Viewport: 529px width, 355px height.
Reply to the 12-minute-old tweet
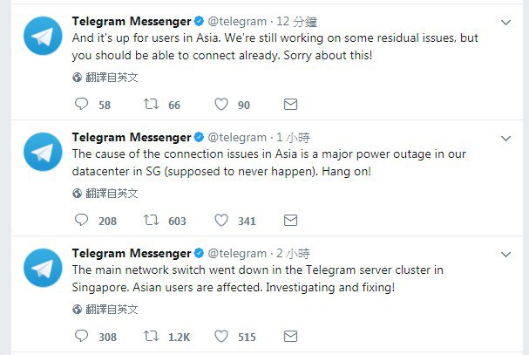(81, 104)
